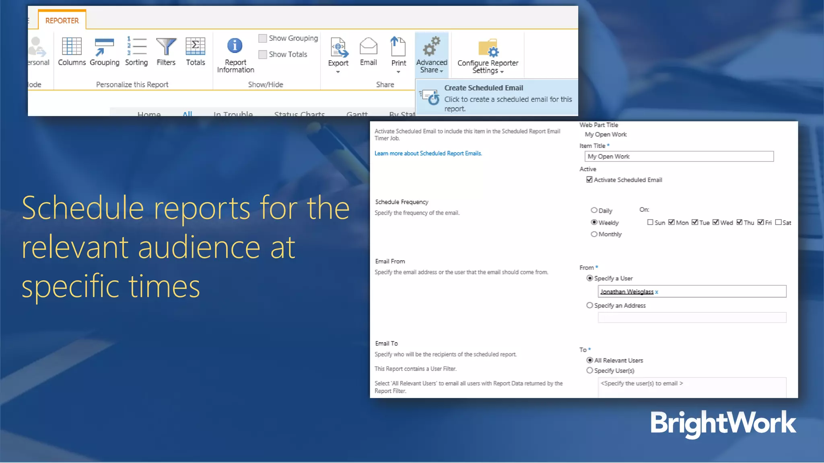
Task: Open the Grouping tool in the ribbon
Action: click(x=104, y=51)
